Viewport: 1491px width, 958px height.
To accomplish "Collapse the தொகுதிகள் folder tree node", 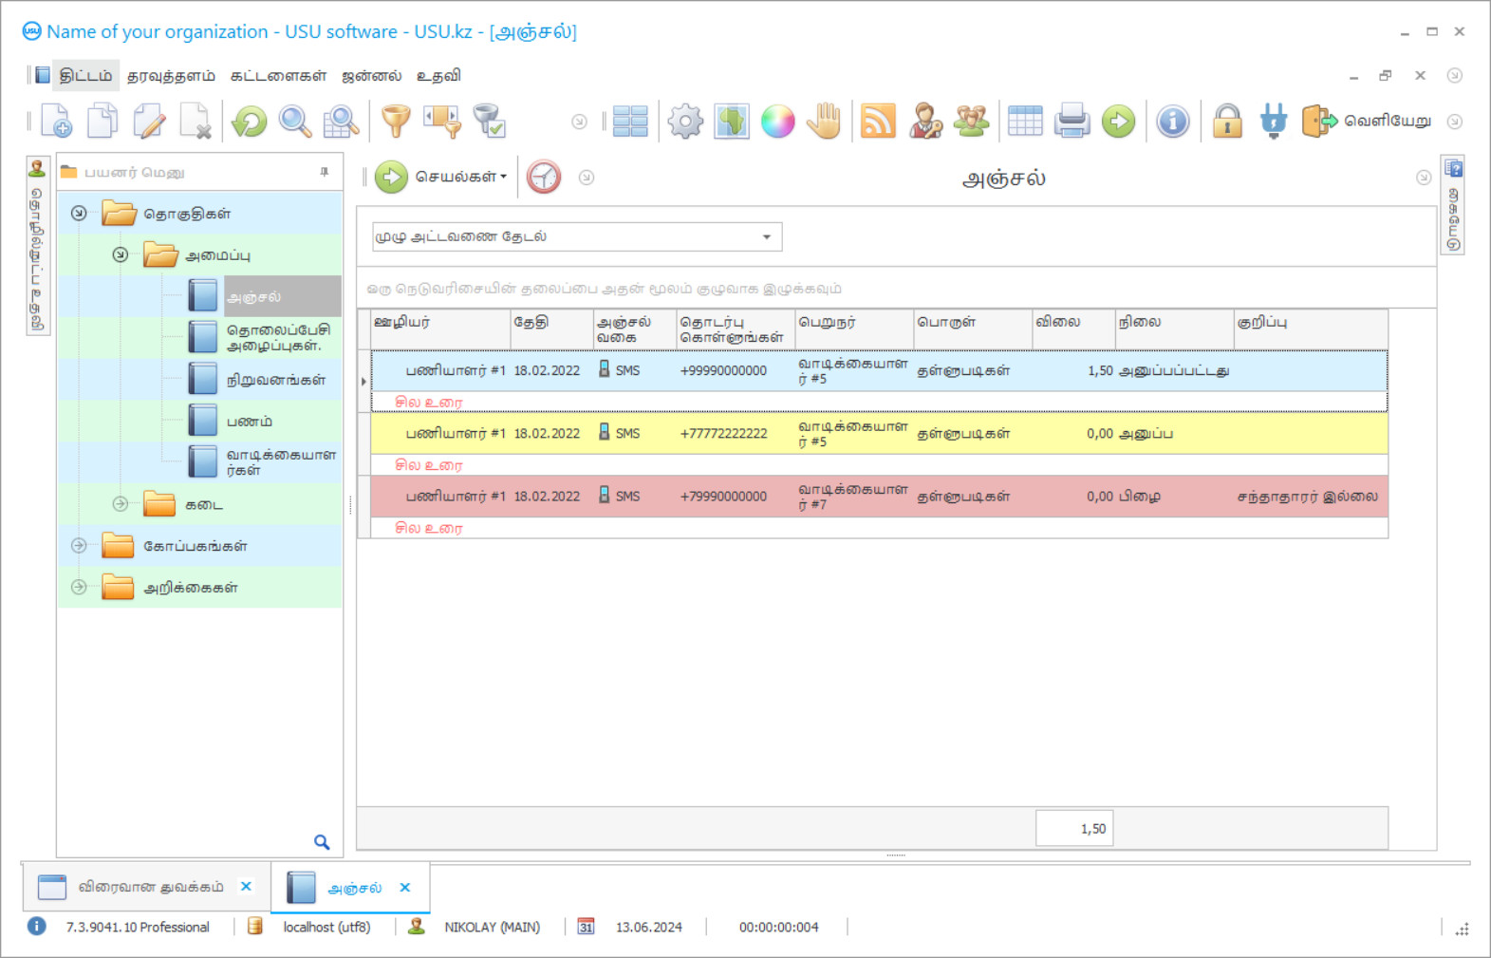I will [x=79, y=214].
